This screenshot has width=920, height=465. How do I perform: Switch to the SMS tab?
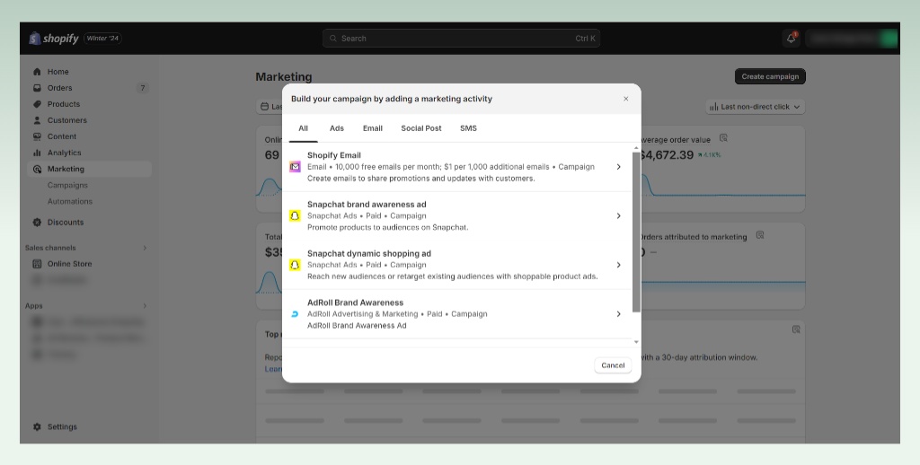(468, 128)
